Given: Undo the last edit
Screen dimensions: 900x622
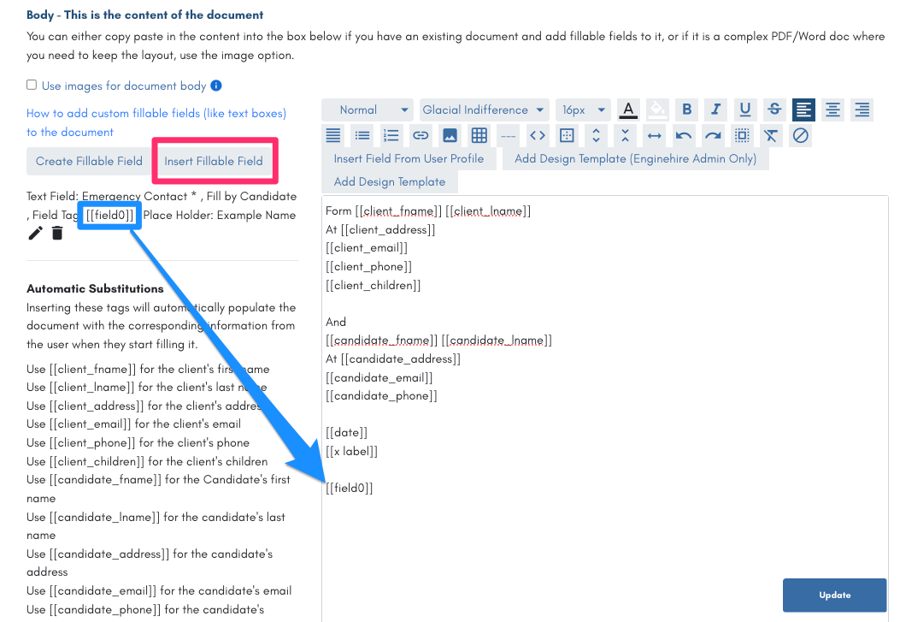Looking at the screenshot, I should (x=684, y=135).
